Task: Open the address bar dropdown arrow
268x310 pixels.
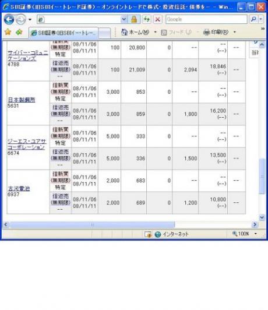Action: (124, 19)
